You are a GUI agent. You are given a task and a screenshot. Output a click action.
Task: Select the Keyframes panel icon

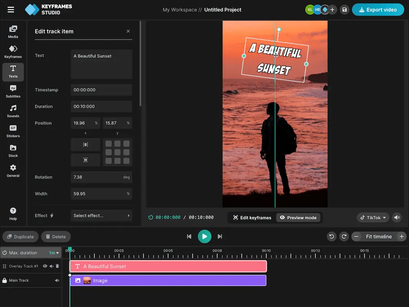click(13, 51)
